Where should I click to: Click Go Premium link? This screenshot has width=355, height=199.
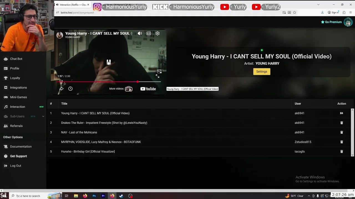pos(331,22)
